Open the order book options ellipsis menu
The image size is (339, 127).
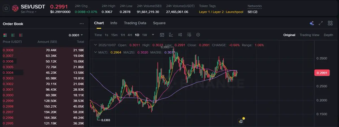pos(82,24)
